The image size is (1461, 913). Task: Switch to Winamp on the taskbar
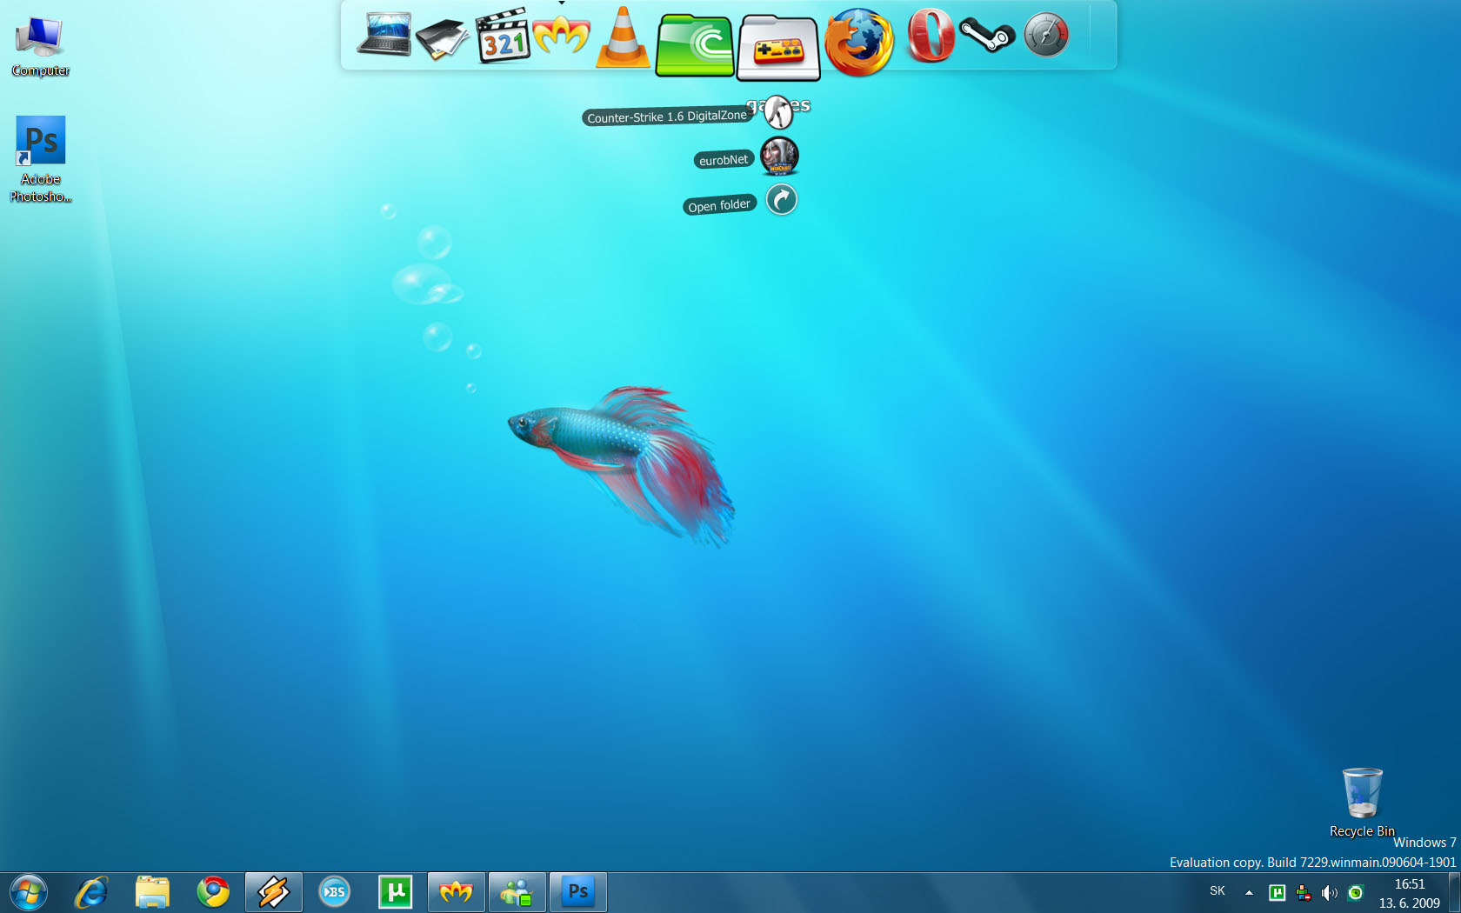274,892
